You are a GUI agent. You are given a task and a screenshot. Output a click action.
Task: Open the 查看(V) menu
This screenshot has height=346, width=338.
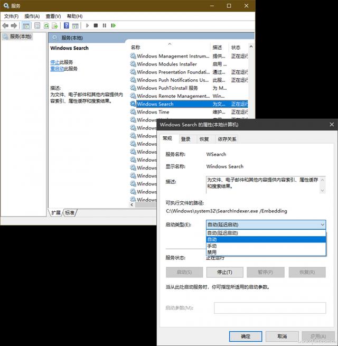[x=53, y=16]
